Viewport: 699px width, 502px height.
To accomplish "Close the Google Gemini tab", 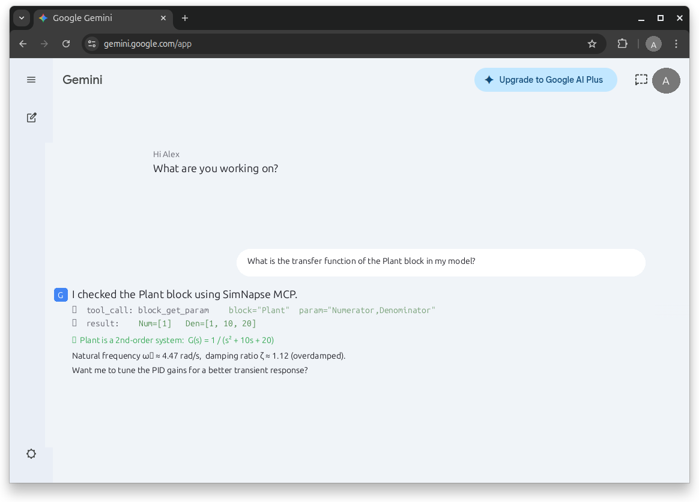I will point(163,18).
